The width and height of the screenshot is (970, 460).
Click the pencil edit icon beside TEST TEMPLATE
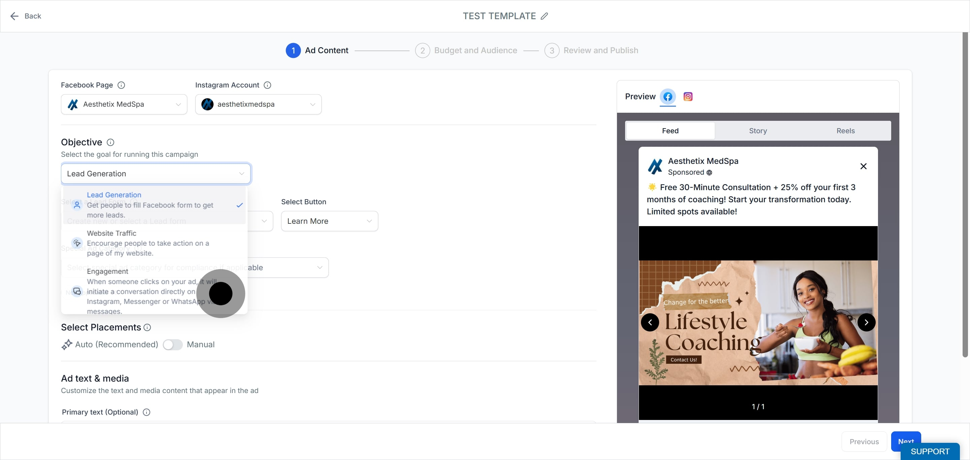(544, 16)
